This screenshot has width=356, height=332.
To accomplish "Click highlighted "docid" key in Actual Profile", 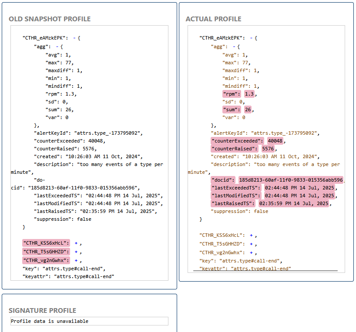I will coord(223,180).
